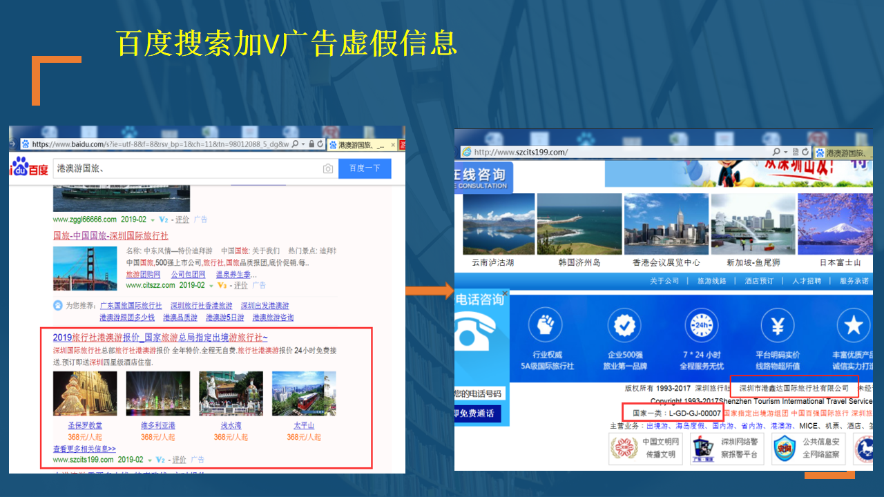Click 评价 link next to www.szcits199.com
The width and height of the screenshot is (884, 497).
pos(179,460)
